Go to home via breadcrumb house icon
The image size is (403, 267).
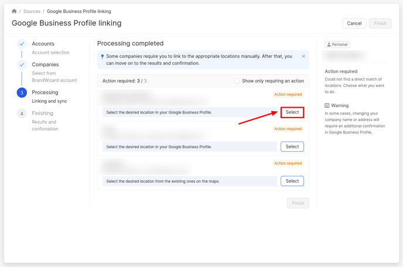tap(14, 11)
